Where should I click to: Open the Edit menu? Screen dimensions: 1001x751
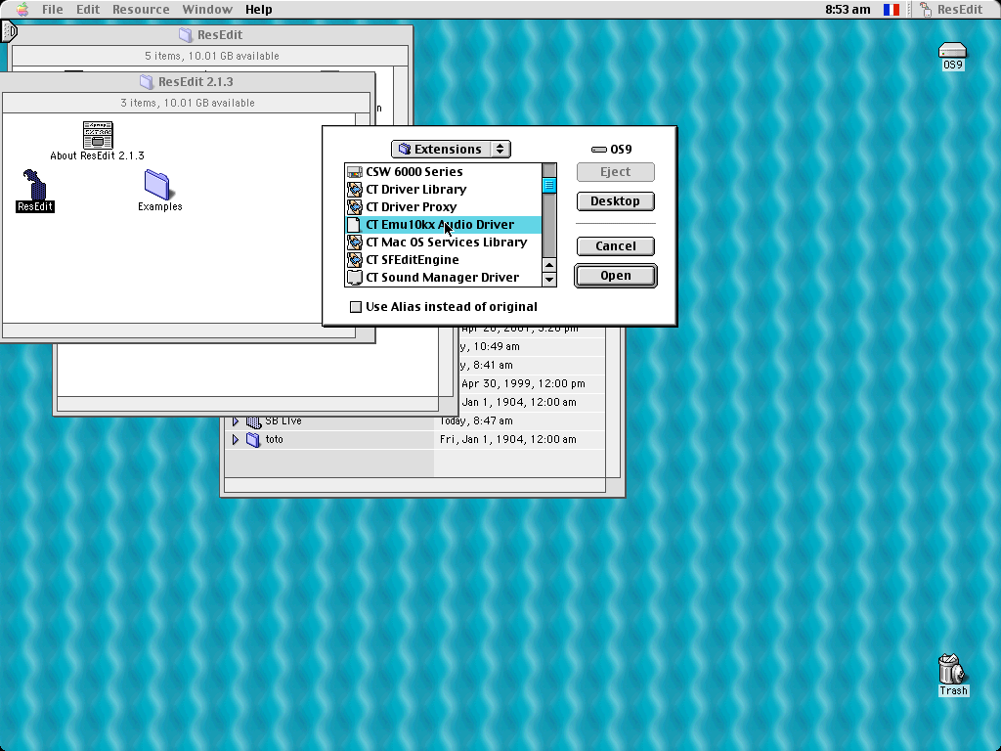coord(88,10)
